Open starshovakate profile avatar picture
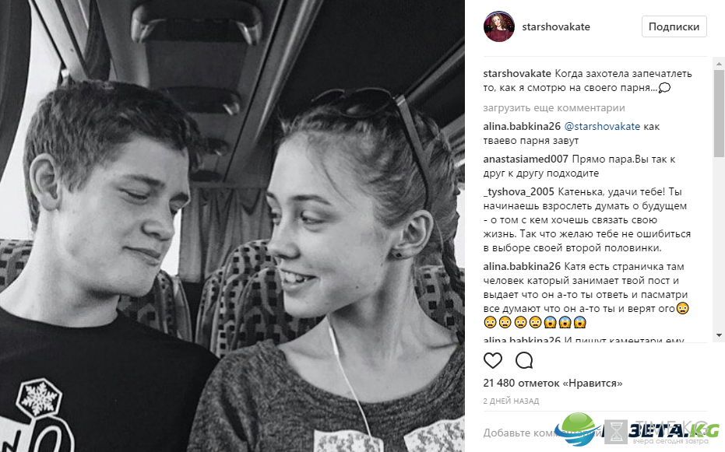This screenshot has height=452, width=725. point(499,26)
